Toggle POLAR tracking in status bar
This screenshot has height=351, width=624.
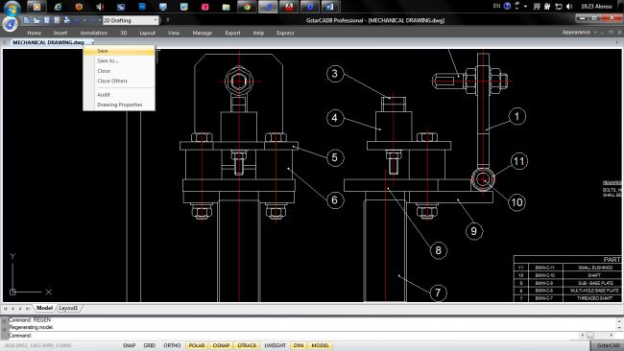[x=197, y=345]
